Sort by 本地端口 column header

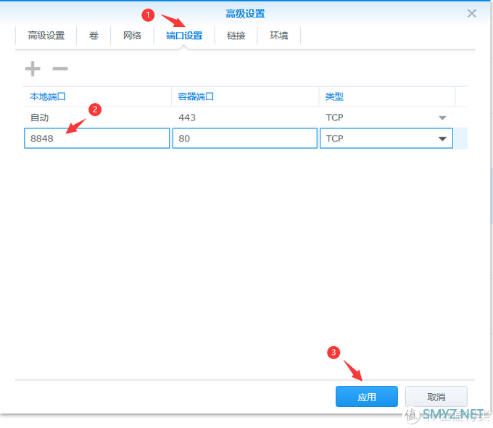tap(97, 96)
